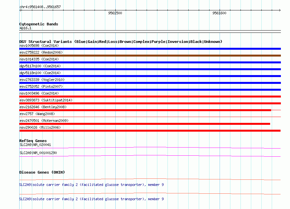Image resolution: width=290 pixels, height=209 pixels.
Task: Select the DGV Structural Variants track heading
Action: pos(121,42)
